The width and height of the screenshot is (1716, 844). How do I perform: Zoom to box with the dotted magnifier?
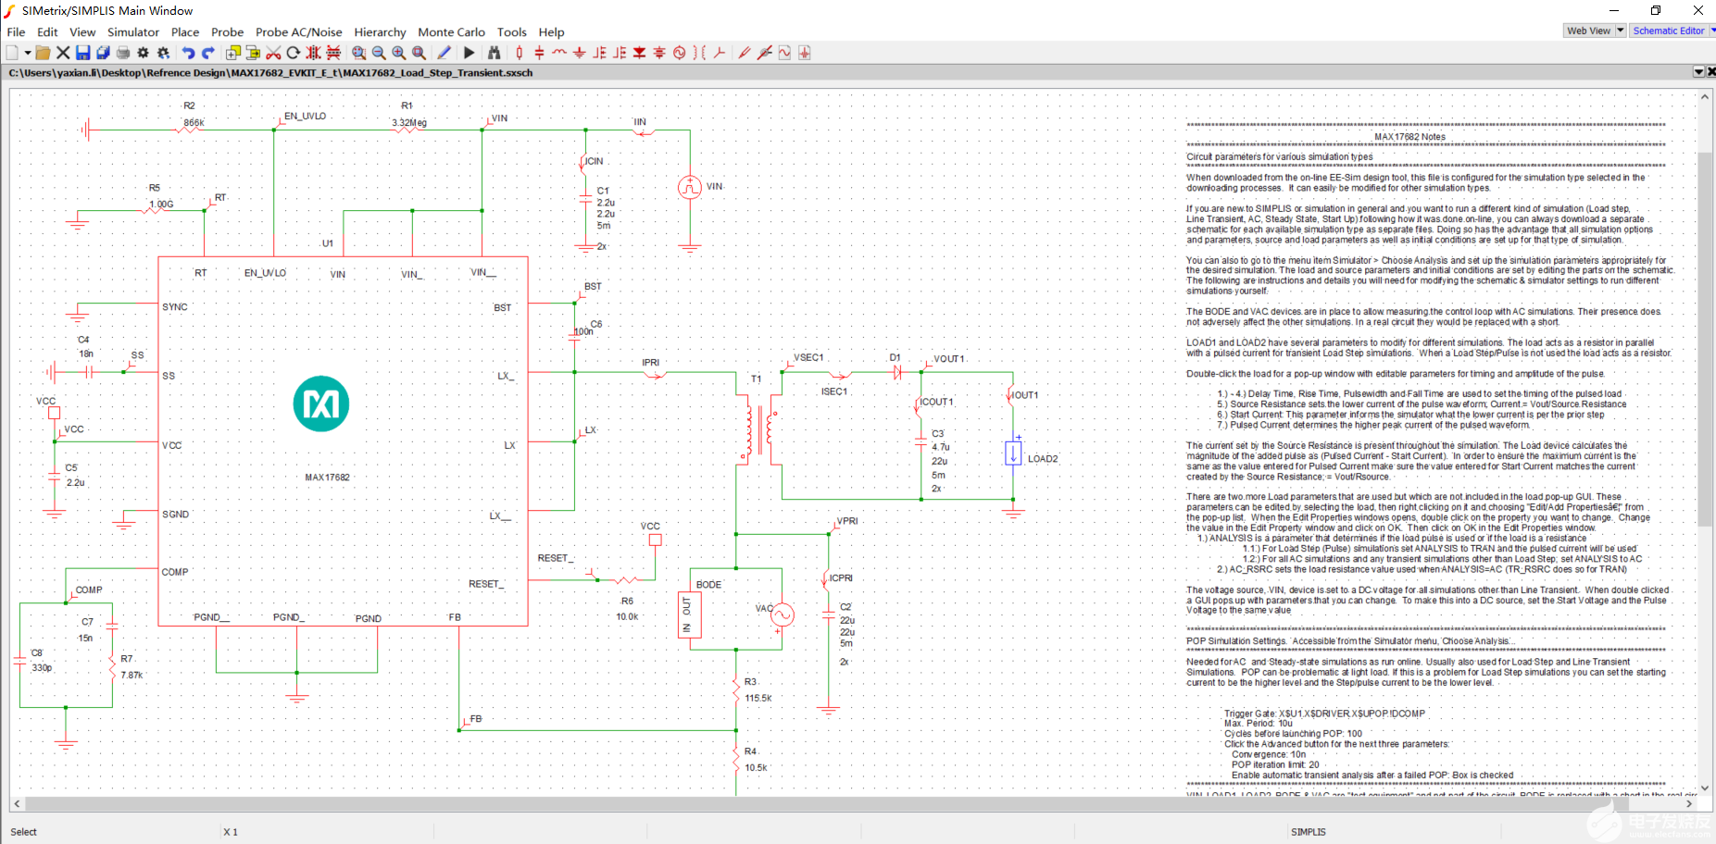coord(358,53)
